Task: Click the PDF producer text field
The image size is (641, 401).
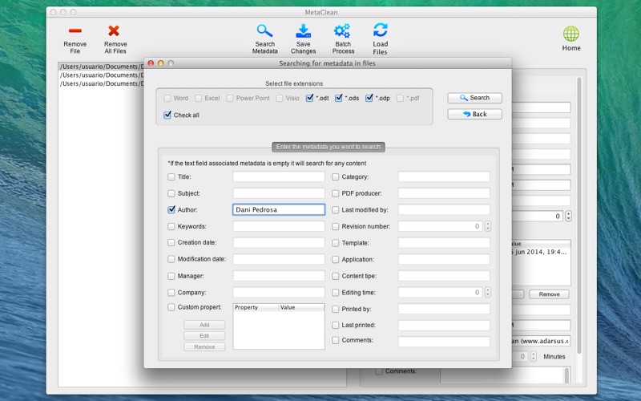Action: (444, 193)
